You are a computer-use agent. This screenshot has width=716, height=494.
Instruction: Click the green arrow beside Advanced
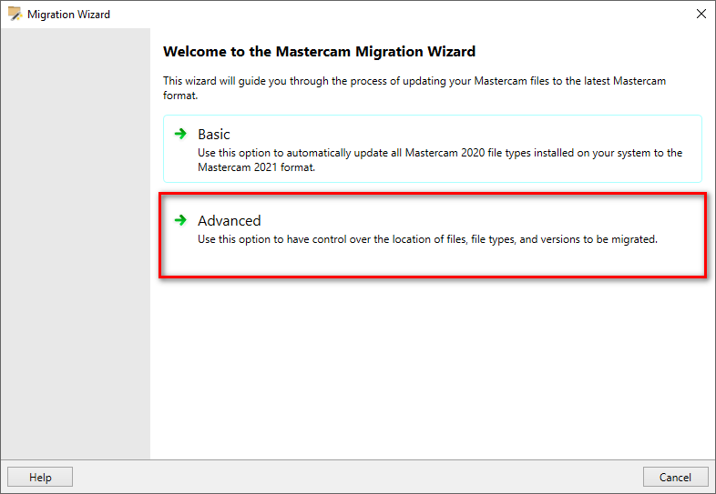181,220
